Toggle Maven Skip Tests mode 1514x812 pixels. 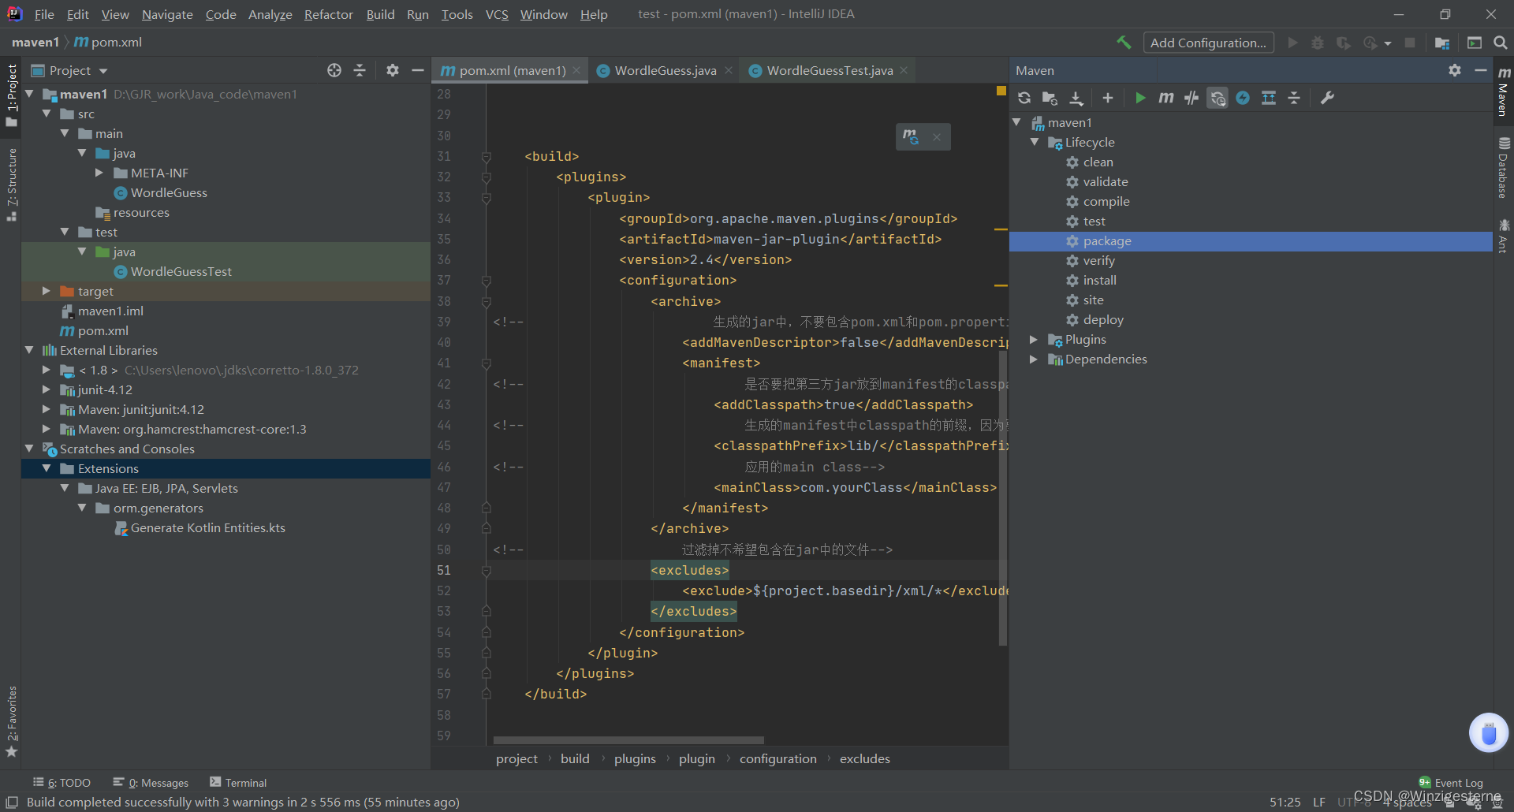[1244, 98]
